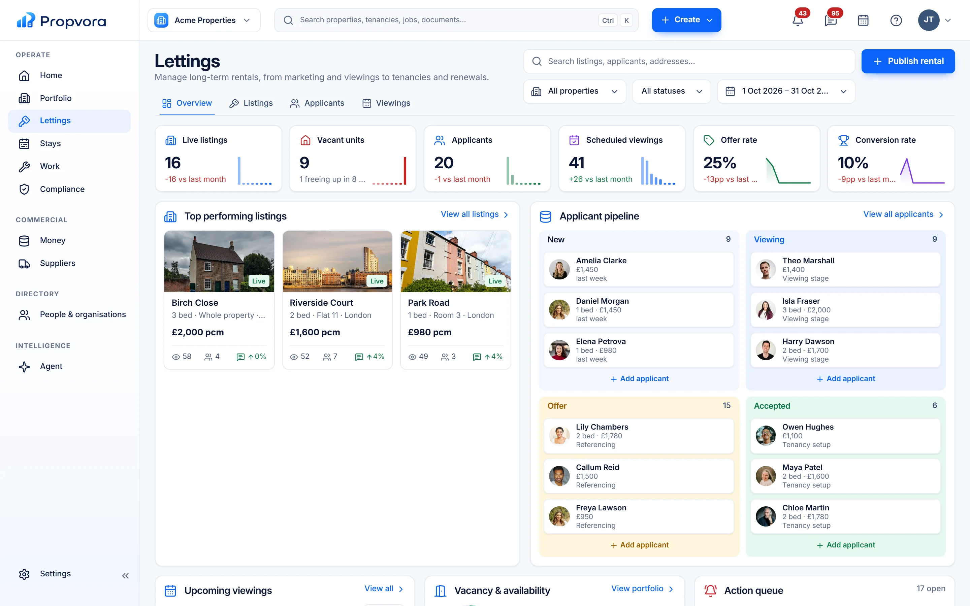Open Amelia Clarke applicant card

[639, 269]
